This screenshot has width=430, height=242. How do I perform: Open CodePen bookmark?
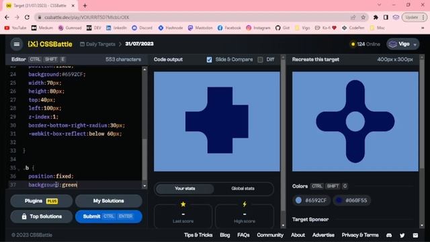(x=353, y=28)
